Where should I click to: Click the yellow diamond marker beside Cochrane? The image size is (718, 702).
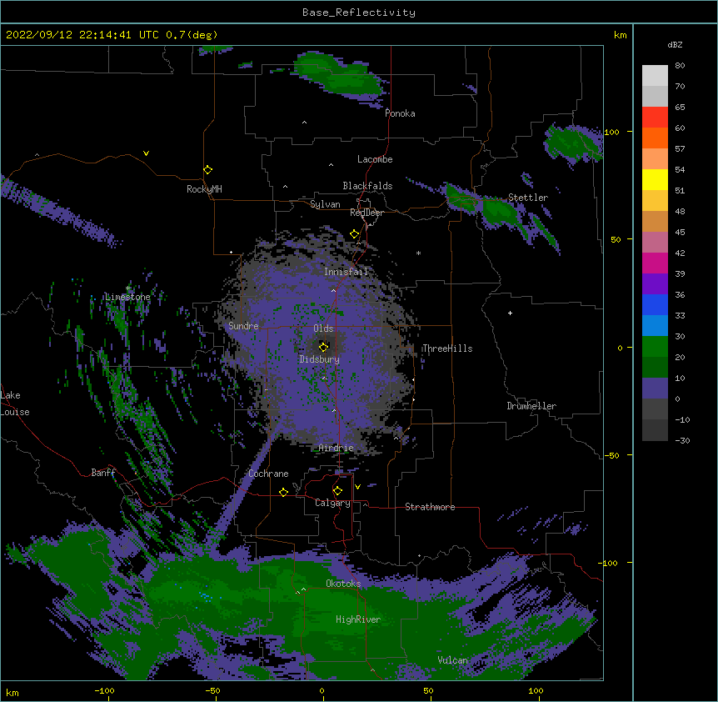[x=283, y=492]
